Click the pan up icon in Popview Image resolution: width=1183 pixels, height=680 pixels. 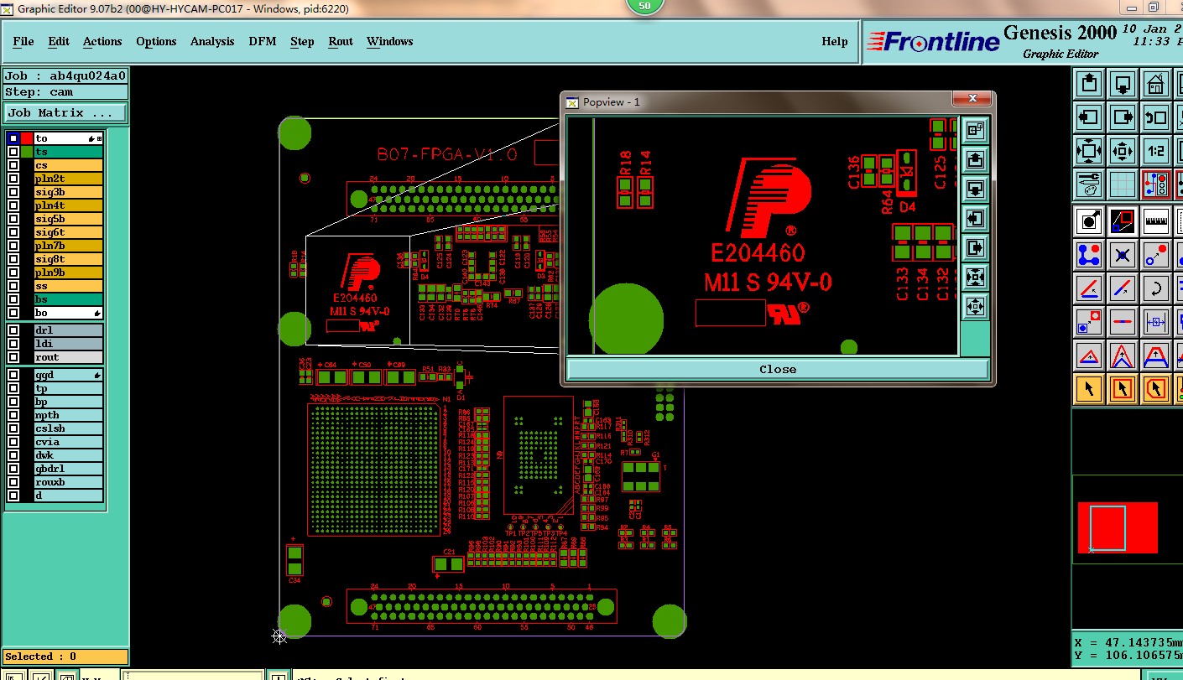point(975,158)
